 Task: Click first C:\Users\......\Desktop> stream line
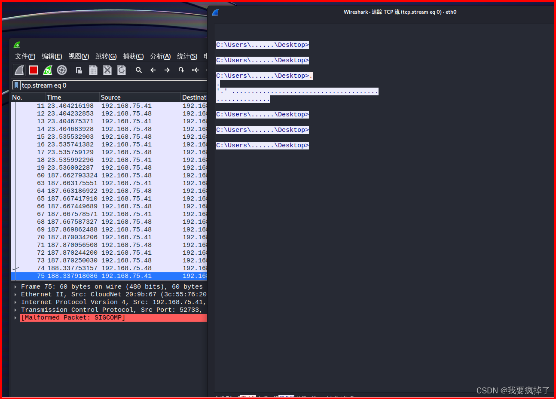click(263, 45)
